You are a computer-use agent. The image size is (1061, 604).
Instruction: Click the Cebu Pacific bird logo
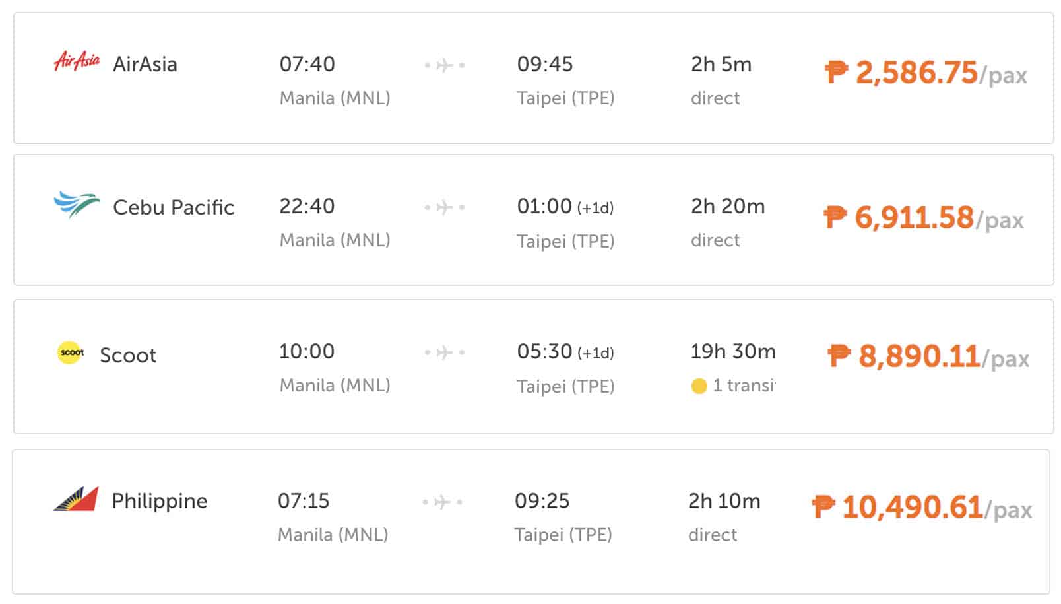coord(77,205)
